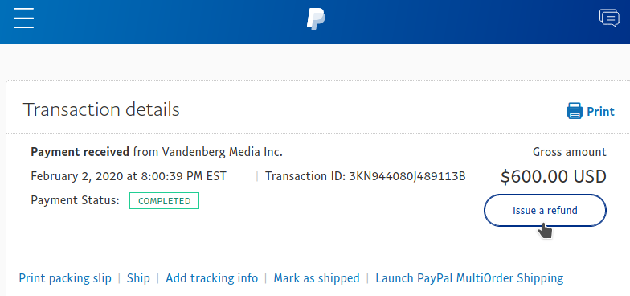Click the Transaction details heading
Image resolution: width=630 pixels, height=296 pixels.
tap(101, 109)
